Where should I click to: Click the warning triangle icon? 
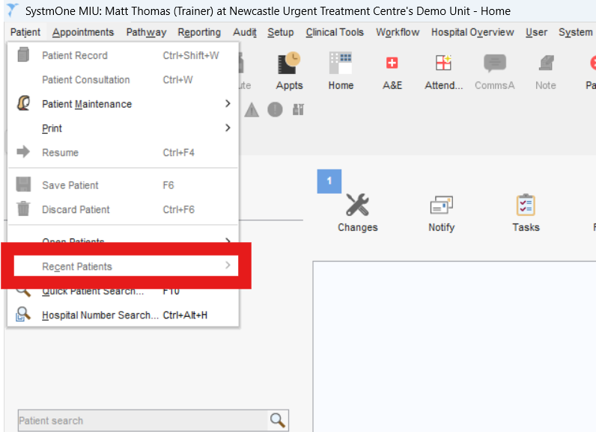(252, 110)
